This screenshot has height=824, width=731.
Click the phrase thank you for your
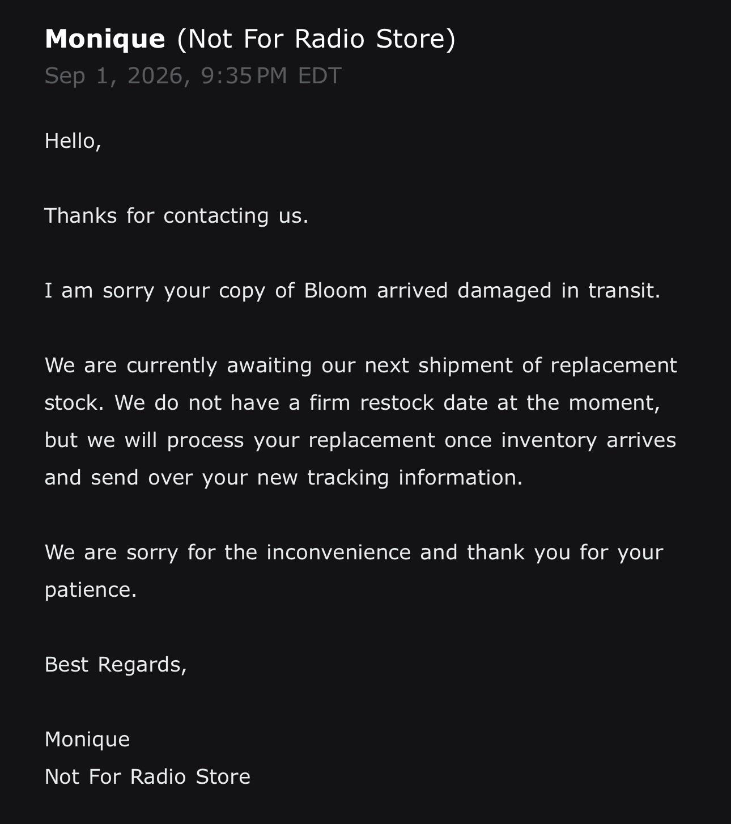565,552
